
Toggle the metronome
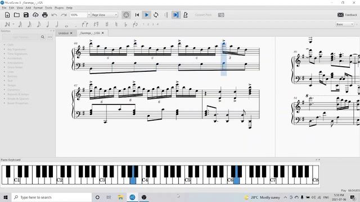(186, 15)
